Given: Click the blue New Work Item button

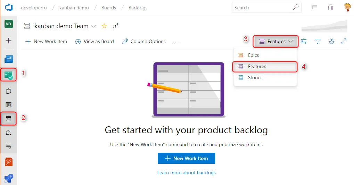Looking at the screenshot, I should click(x=186, y=158).
